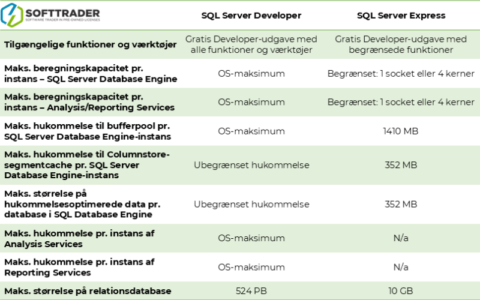Select the beregningskapacitet Analysis/Reporting Services row label
480x300 pixels.
point(89,102)
